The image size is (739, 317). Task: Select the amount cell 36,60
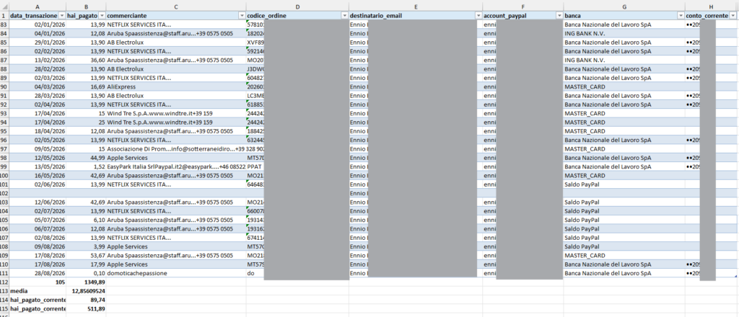tap(87, 61)
